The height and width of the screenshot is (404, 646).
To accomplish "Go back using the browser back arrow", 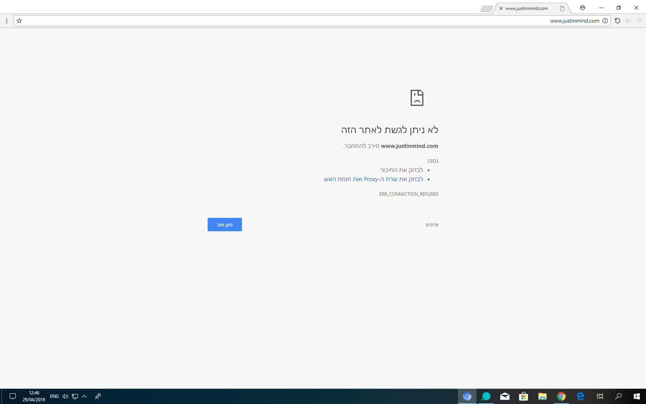I will coord(628,21).
